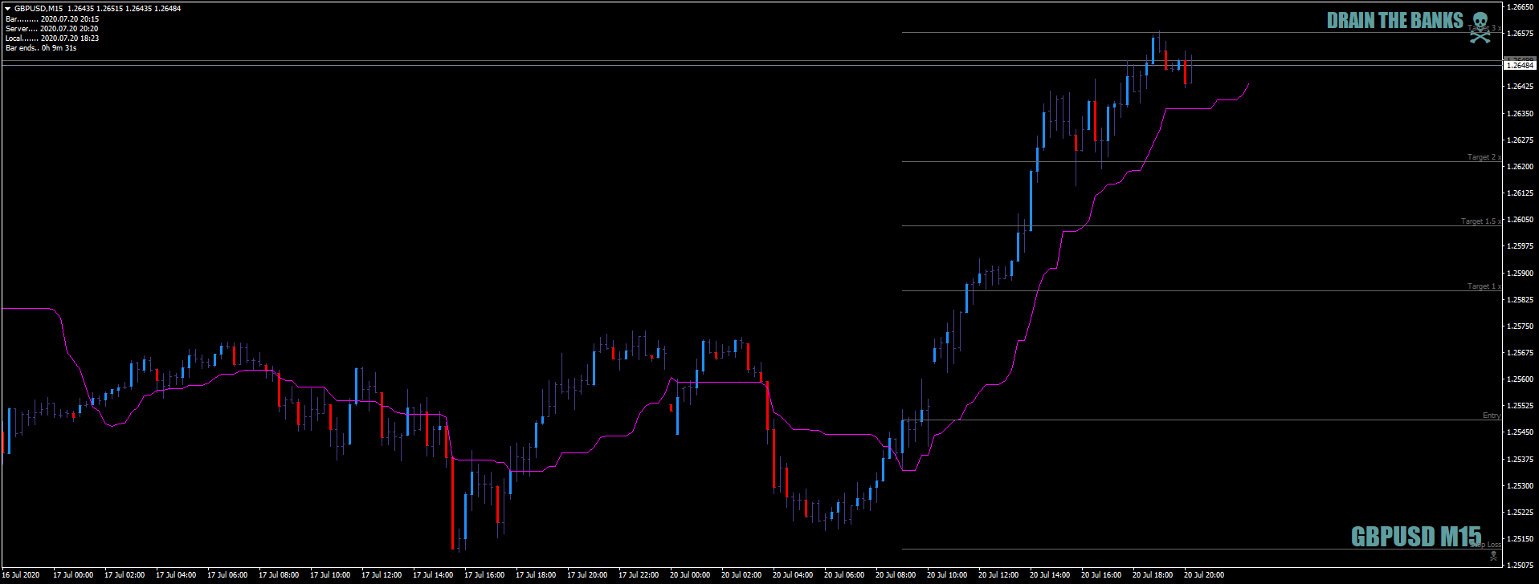1539x584 pixels.
Task: Click the '20 Jul 10:00' time axis label
Action: [947, 575]
